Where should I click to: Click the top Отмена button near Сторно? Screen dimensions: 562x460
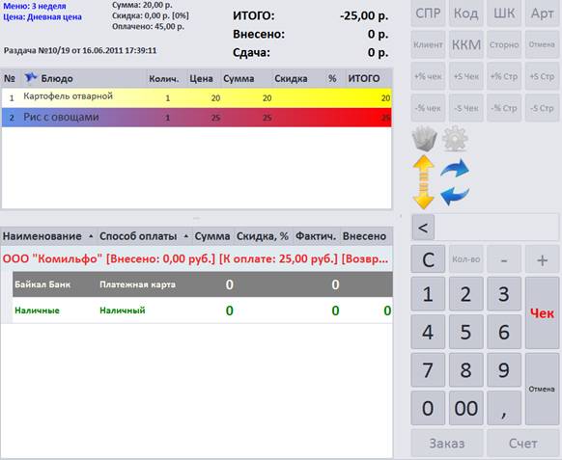pyautogui.click(x=543, y=44)
